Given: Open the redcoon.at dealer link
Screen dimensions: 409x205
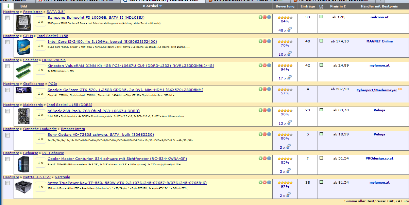Looking at the screenshot, I should point(379,17).
